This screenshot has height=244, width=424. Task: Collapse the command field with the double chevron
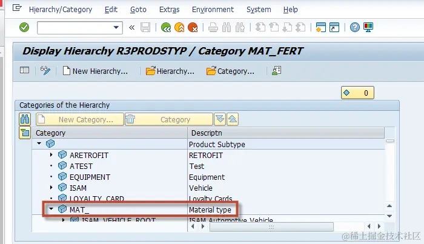pos(131,27)
